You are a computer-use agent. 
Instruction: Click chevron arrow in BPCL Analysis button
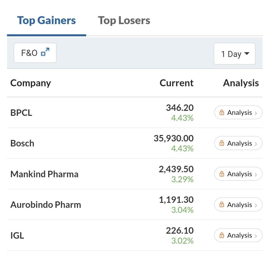pos(256,113)
